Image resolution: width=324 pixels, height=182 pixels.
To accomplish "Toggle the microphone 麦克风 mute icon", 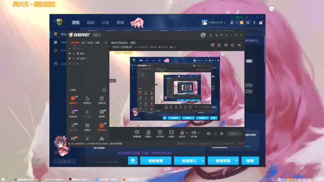I will [182, 133].
